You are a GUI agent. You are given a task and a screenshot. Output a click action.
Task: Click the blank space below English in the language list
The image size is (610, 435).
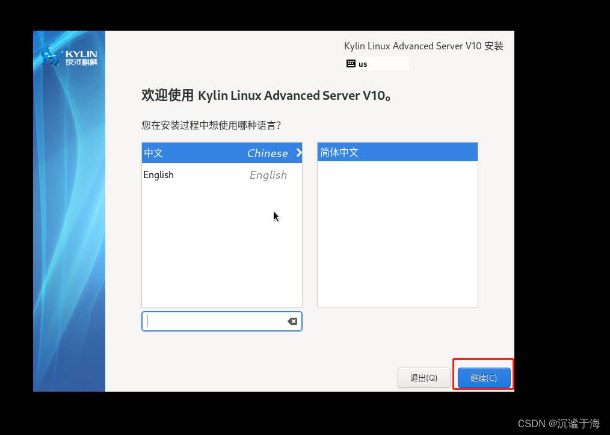click(222, 246)
